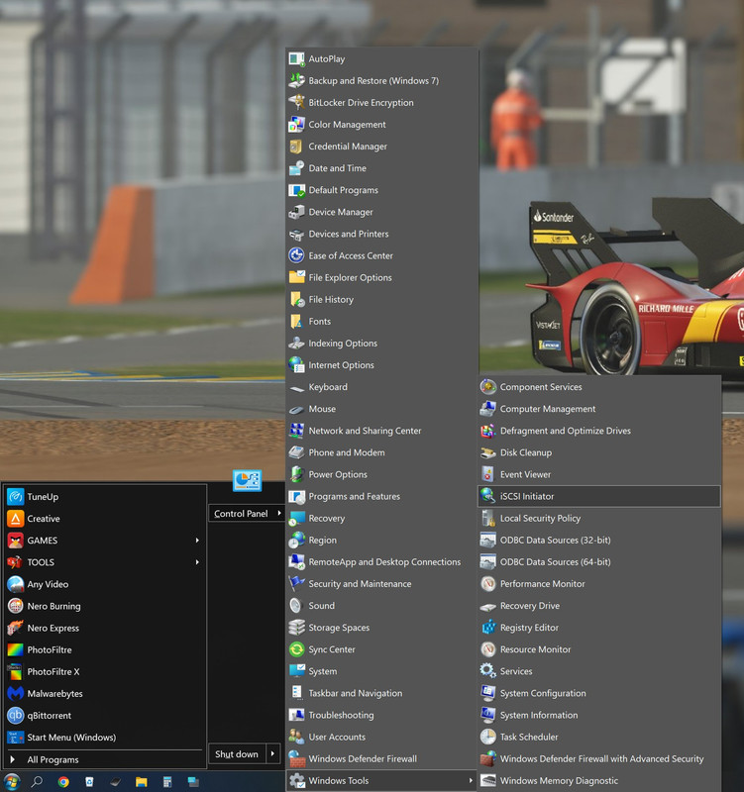Screen dimensions: 744x792
Task: Open Indexing Options
Action: pyautogui.click(x=381, y=343)
